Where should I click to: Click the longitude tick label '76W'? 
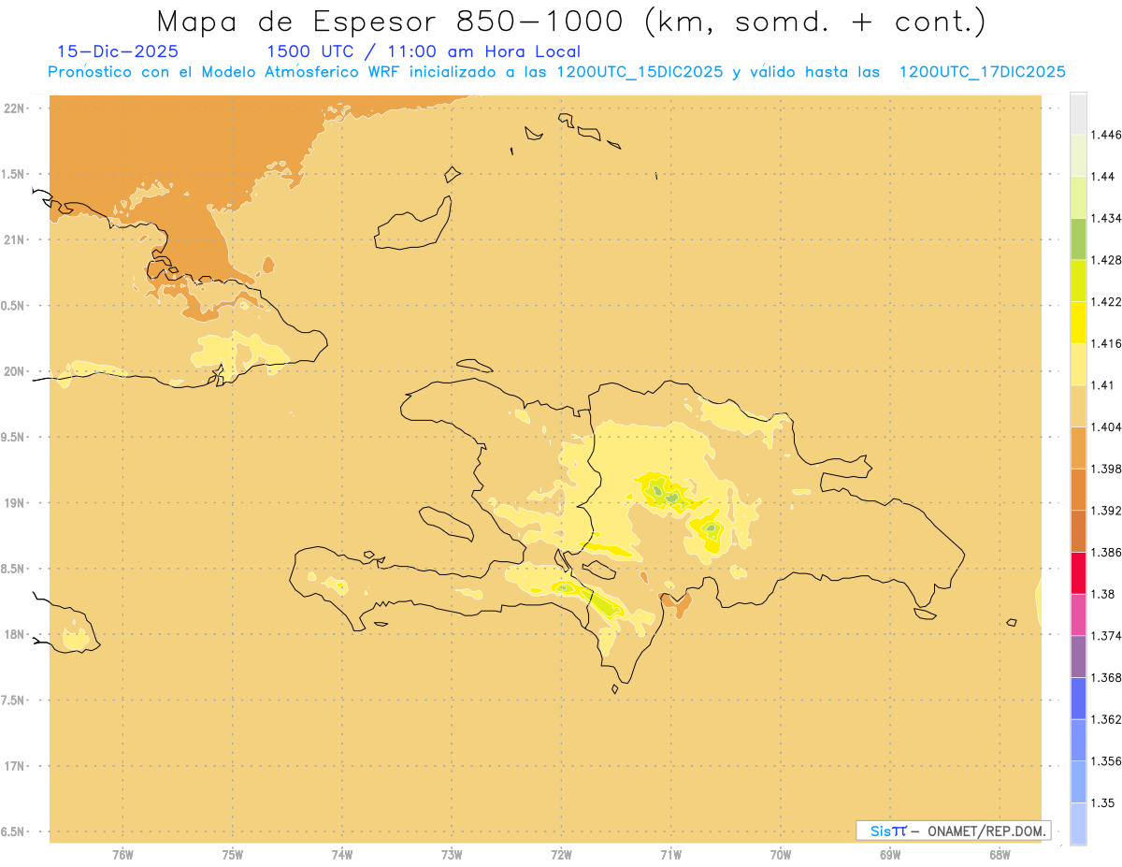coord(122,855)
